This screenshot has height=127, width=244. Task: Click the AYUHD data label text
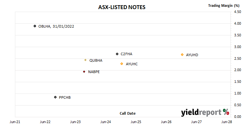(192, 55)
